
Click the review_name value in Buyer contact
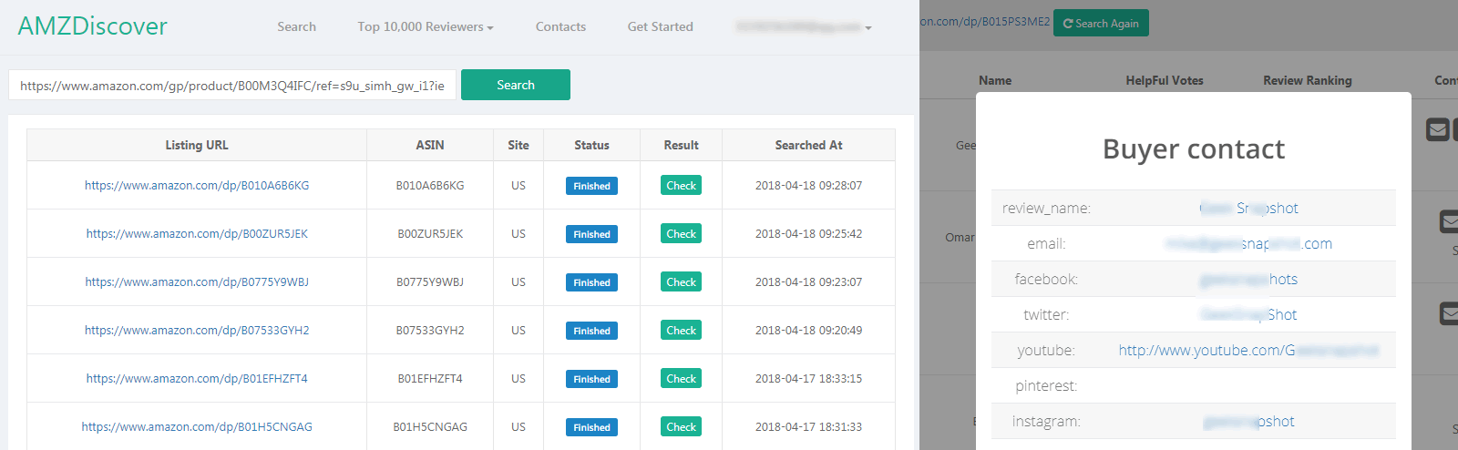pos(1248,208)
